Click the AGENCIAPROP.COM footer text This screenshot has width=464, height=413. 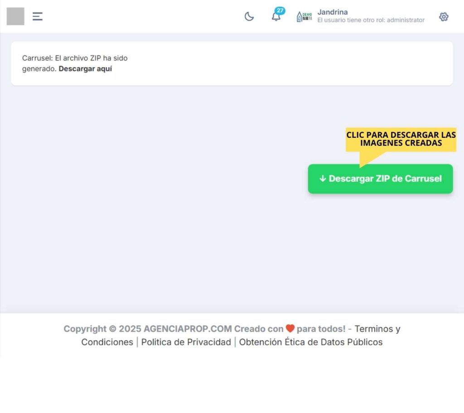(188, 329)
